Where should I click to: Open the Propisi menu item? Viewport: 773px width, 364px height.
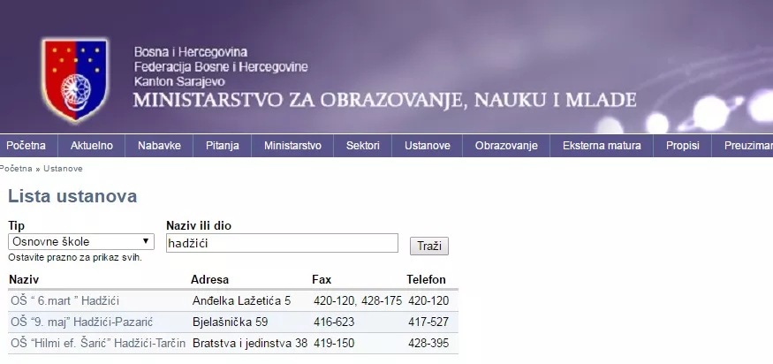point(683,146)
